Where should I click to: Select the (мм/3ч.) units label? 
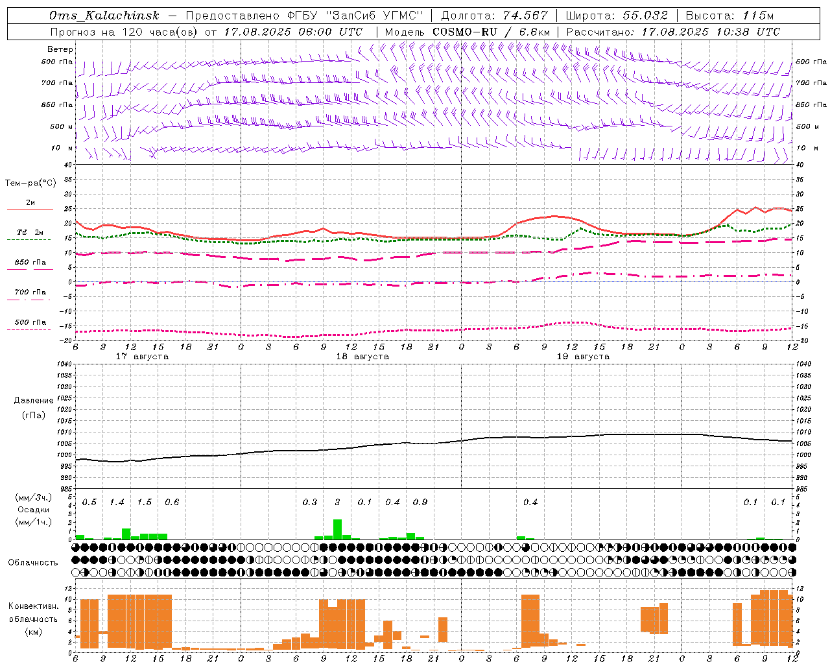pyautogui.click(x=34, y=497)
